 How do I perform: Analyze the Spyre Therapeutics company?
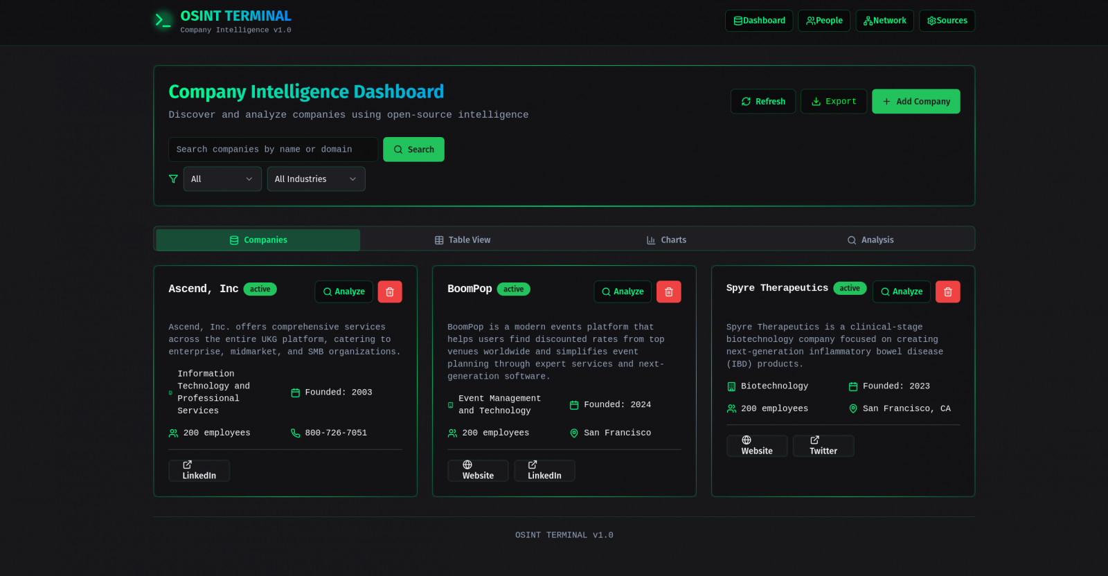tap(901, 292)
